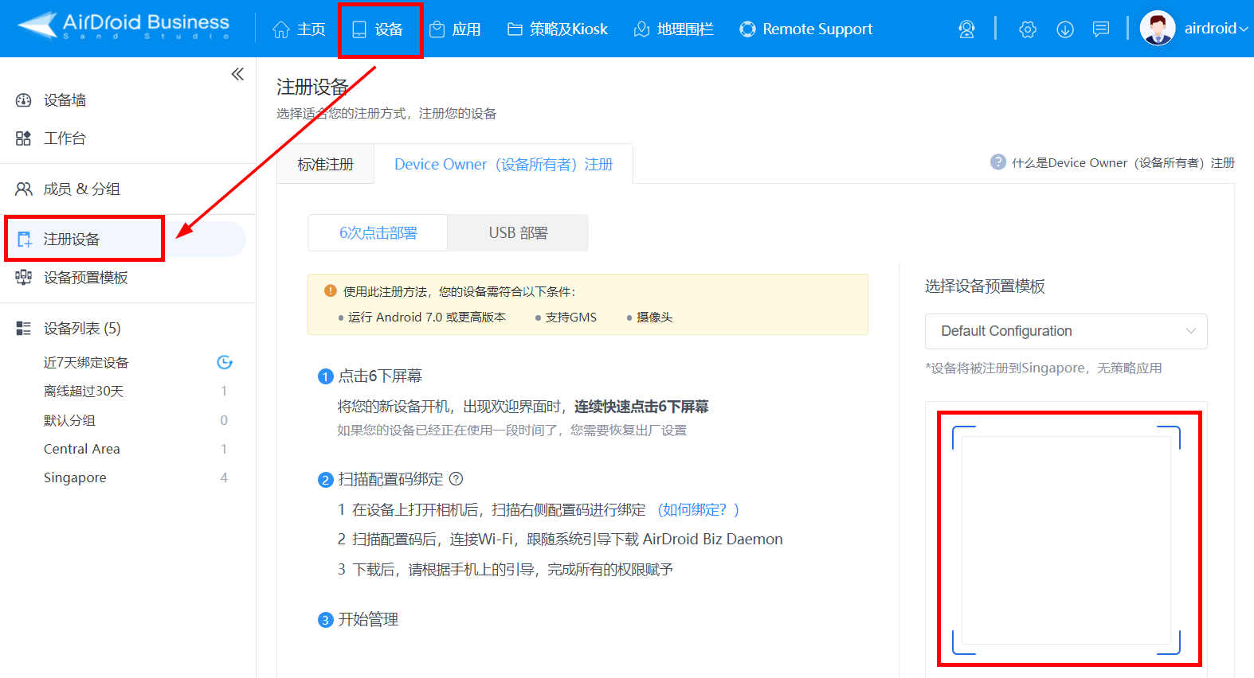Open the 应用 apps tab
This screenshot has height=678, width=1254.
pyautogui.click(x=455, y=29)
